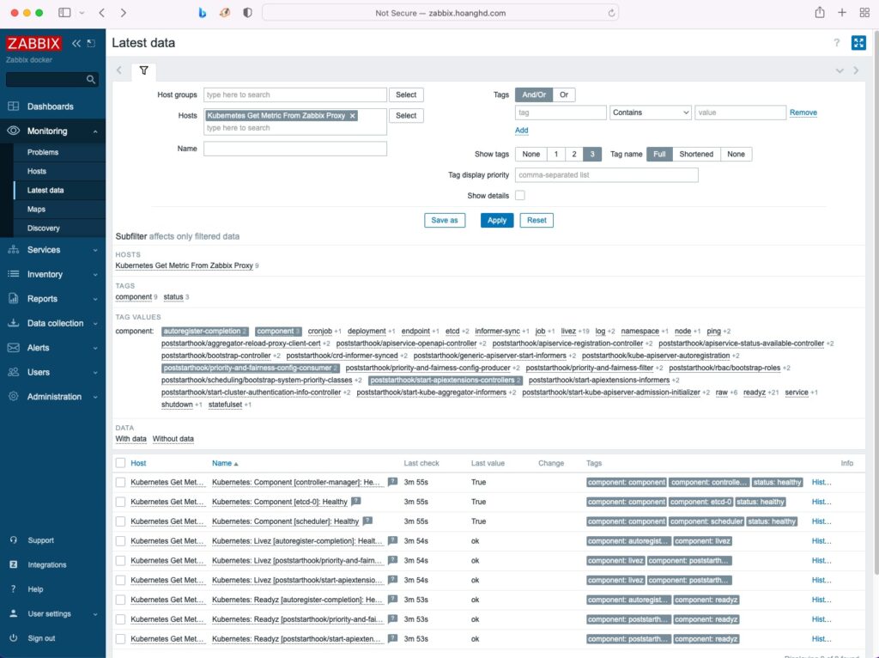Image resolution: width=879 pixels, height=658 pixels.
Task: Open description icon for scheduler Healthy item
Action: [367, 521]
